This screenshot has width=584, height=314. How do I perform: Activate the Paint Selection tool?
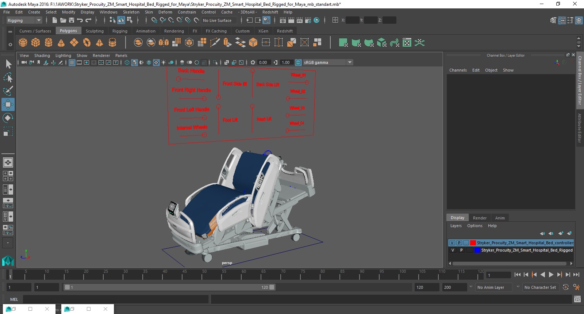click(8, 91)
